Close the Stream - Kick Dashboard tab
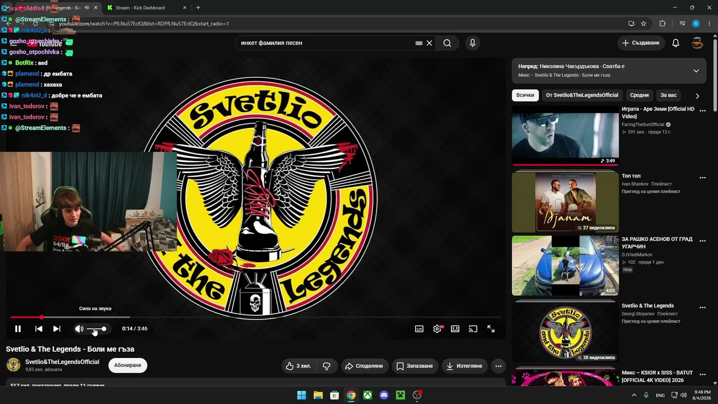The image size is (718, 404). point(185,8)
